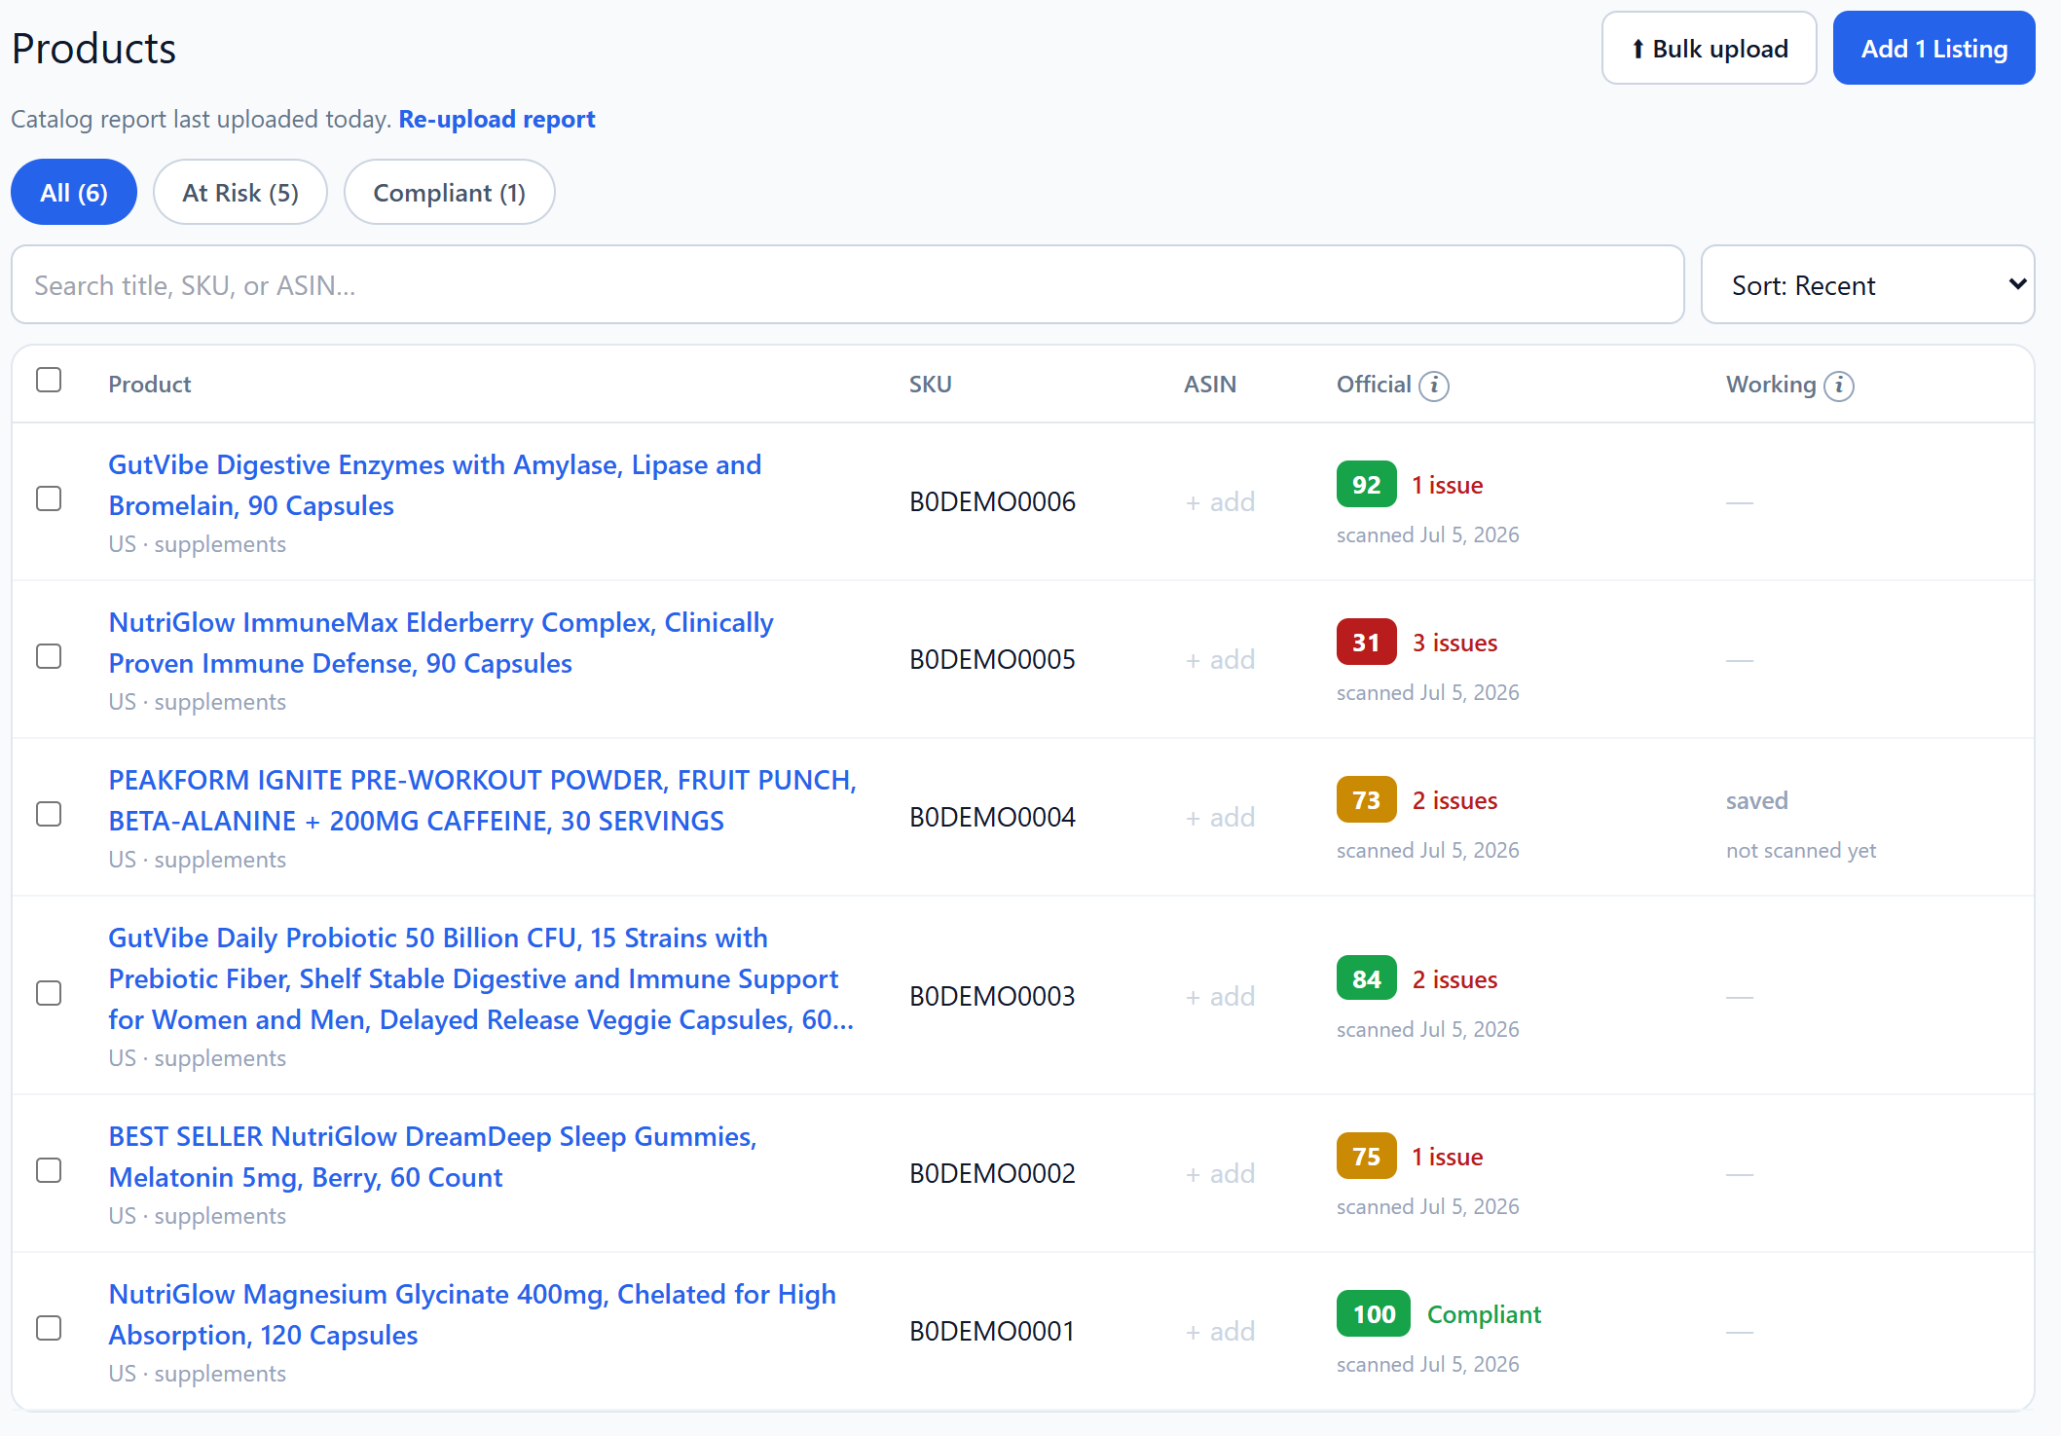Click SKU cell B0DEMO0006
The image size is (2061, 1436).
tap(992, 501)
